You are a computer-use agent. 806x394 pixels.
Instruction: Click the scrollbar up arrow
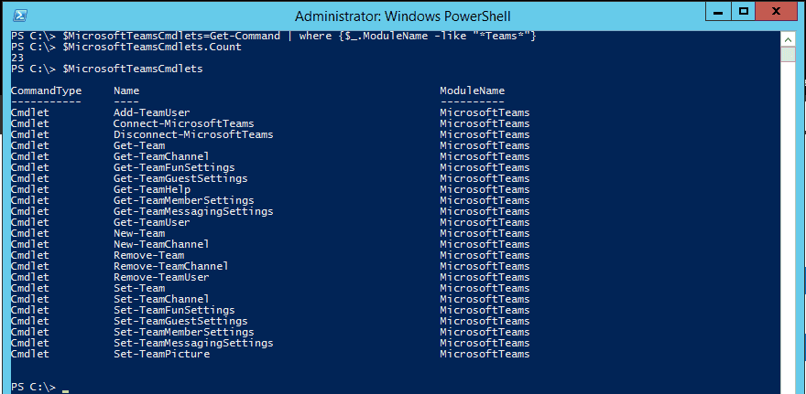click(788, 39)
